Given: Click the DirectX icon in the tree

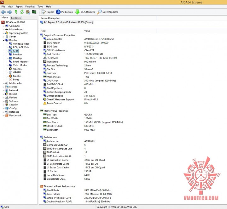Looking at the screenshot, I should (7, 94).
